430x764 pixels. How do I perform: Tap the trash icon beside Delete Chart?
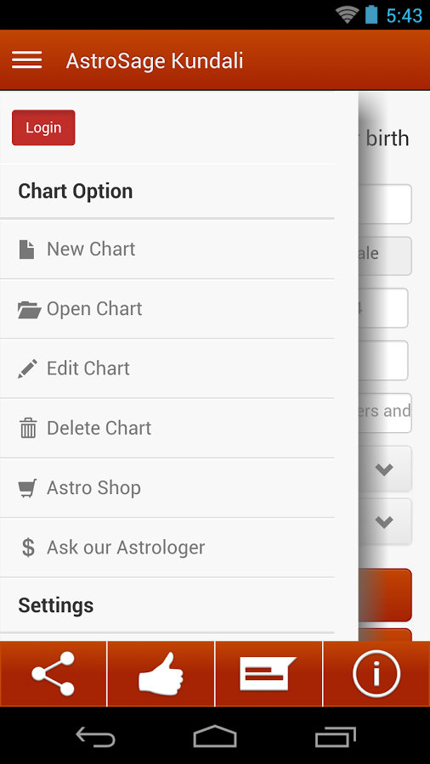tap(28, 429)
